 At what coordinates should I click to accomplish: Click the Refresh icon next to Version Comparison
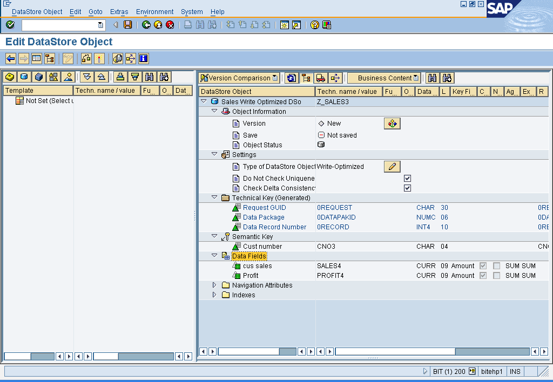[291, 78]
